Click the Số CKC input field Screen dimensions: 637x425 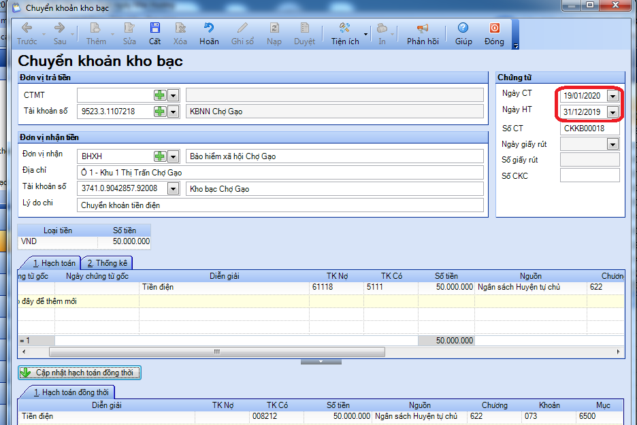point(589,175)
